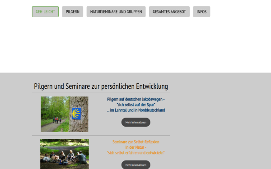Image resolution: width=271 pixels, height=169 pixels.
Task: Open the PILGERN menu item
Action: [x=73, y=12]
